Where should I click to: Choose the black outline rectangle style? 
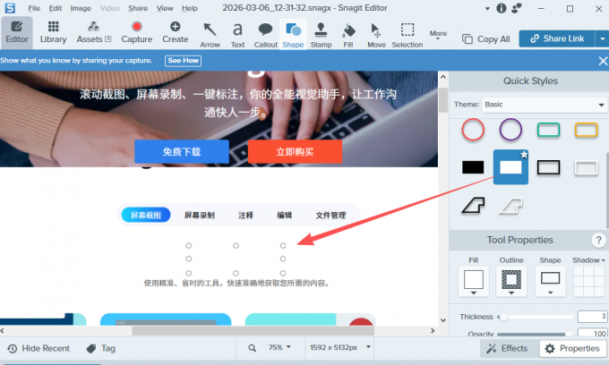pos(548,167)
